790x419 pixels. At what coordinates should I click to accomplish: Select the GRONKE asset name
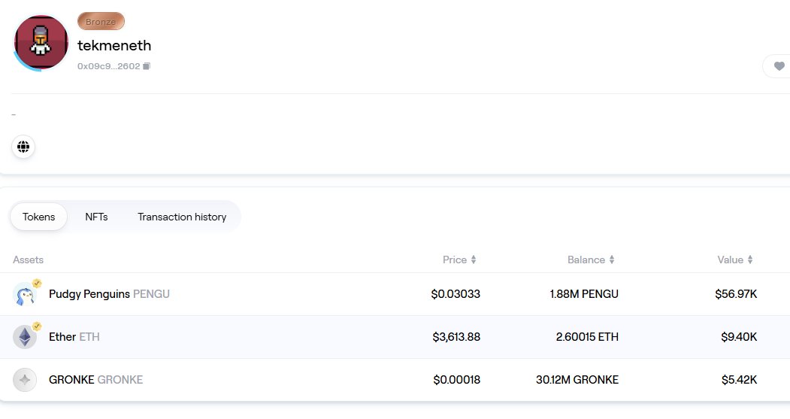[x=95, y=380]
